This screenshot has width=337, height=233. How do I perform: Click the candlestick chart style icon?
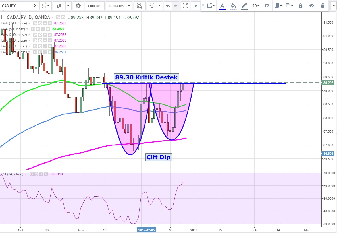tap(59, 6)
